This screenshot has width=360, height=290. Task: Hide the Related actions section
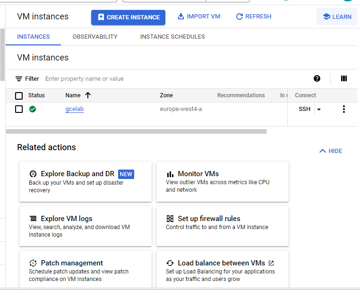[331, 151]
